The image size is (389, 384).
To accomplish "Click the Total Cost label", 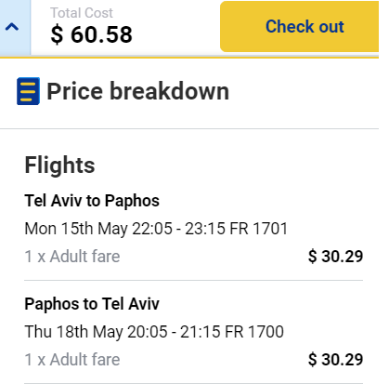I will [82, 13].
